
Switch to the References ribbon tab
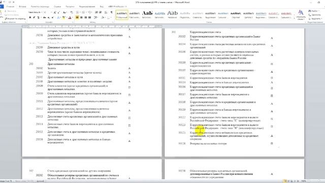(57, 7)
